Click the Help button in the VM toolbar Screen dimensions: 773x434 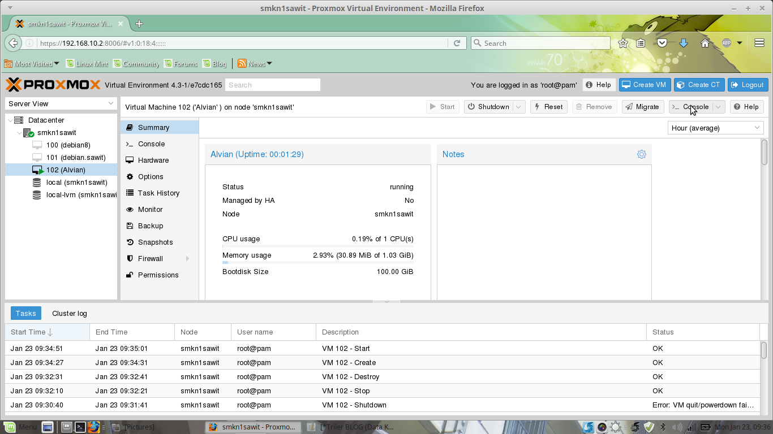coord(746,107)
